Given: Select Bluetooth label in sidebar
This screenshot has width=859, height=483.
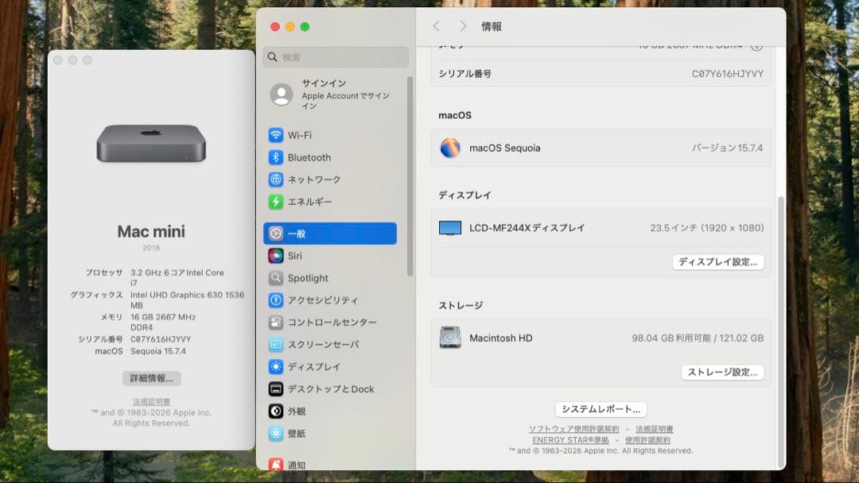Looking at the screenshot, I should [x=309, y=157].
